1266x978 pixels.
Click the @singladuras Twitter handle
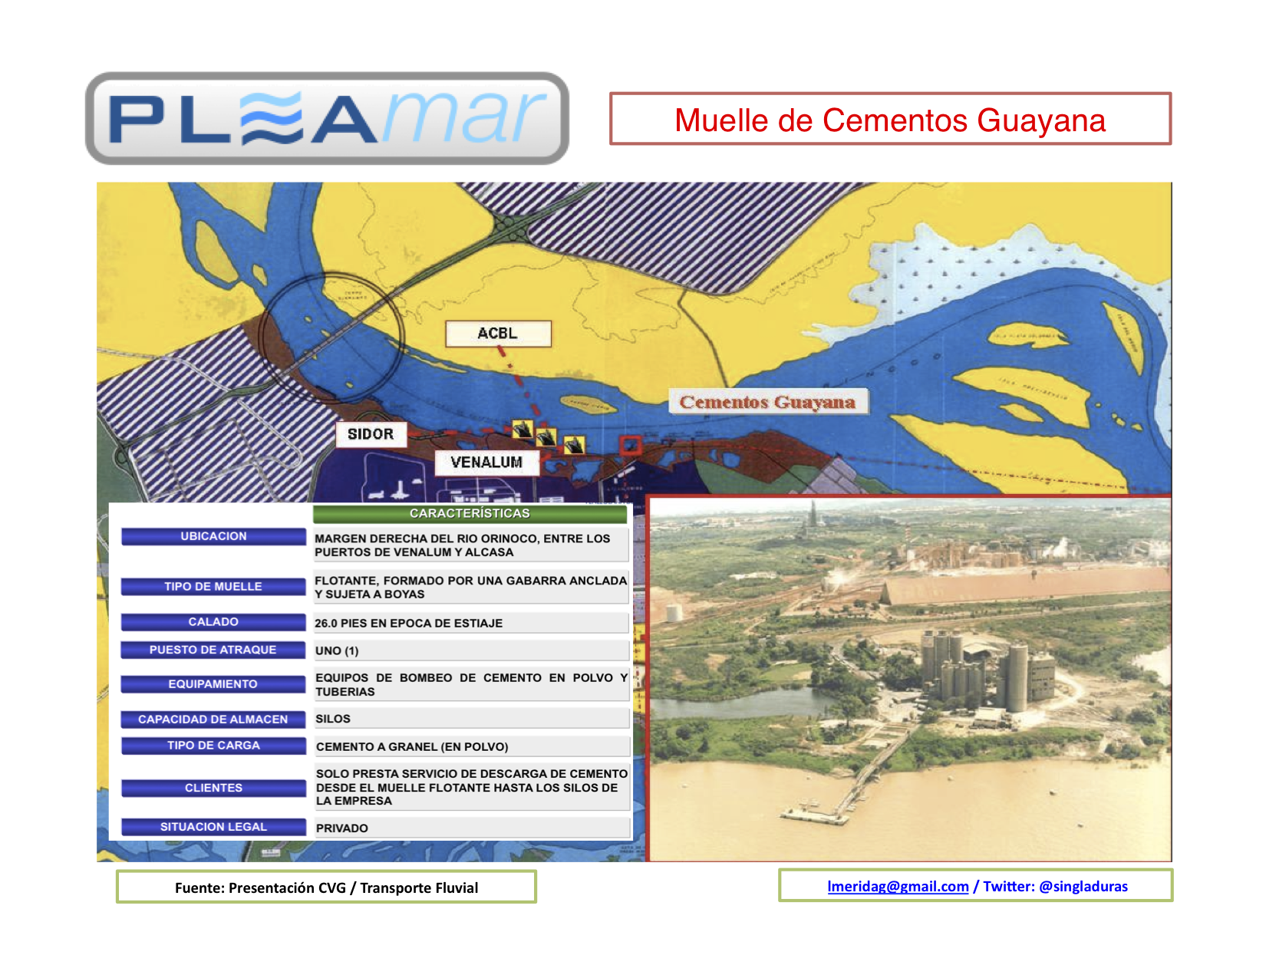(x=1083, y=887)
